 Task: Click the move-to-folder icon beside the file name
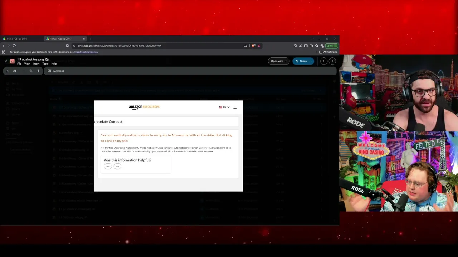click(x=47, y=59)
